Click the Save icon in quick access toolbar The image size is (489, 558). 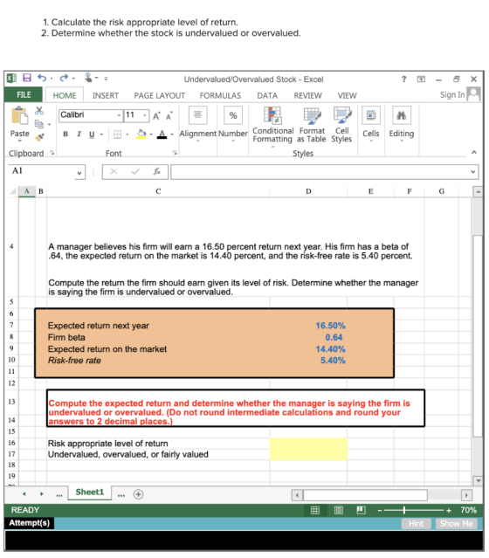[x=27, y=78]
